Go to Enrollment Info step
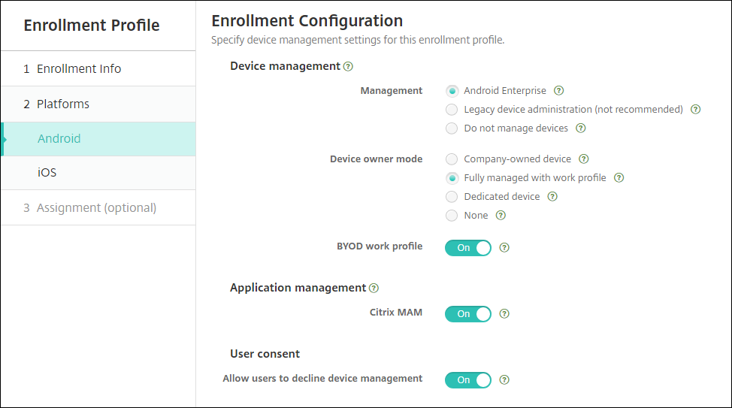This screenshot has width=732, height=408. (x=78, y=68)
